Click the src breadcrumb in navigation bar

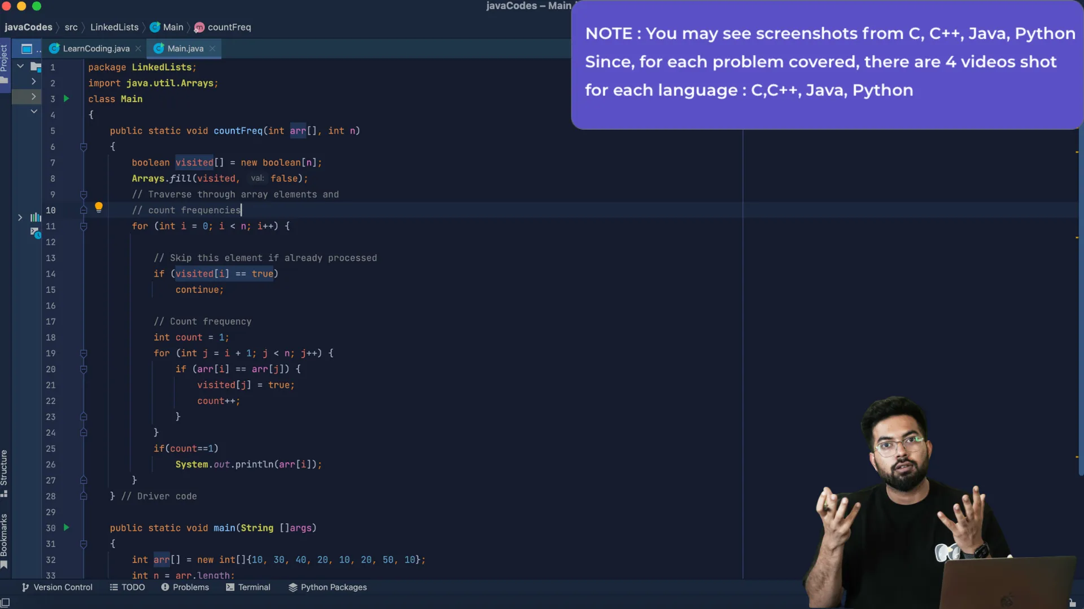pyautogui.click(x=71, y=27)
